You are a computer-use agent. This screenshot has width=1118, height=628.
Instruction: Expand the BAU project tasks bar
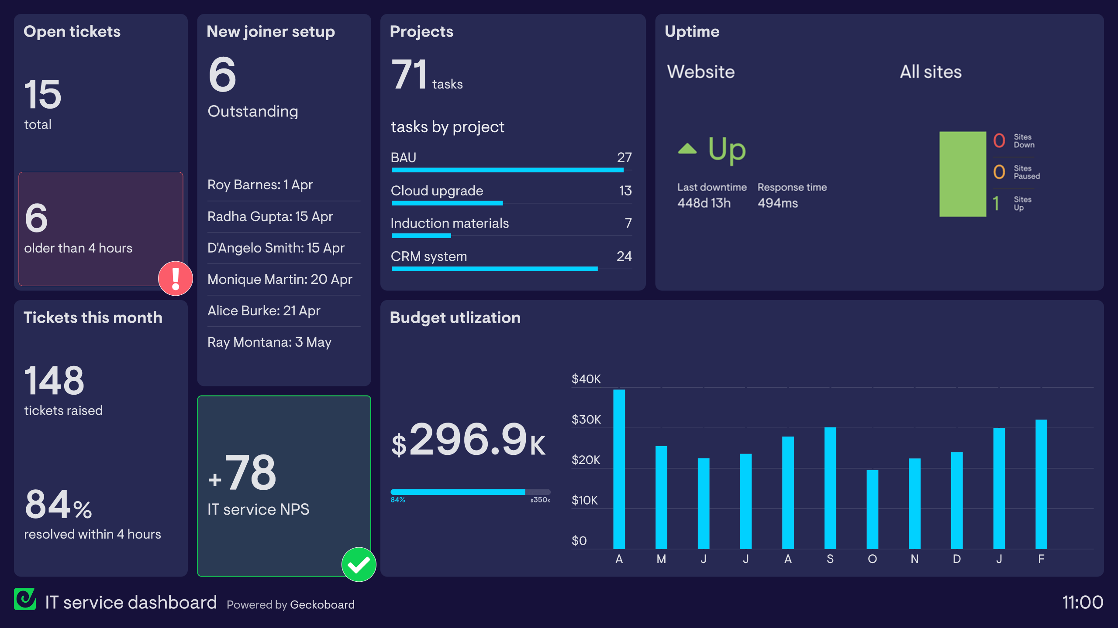[x=507, y=170]
